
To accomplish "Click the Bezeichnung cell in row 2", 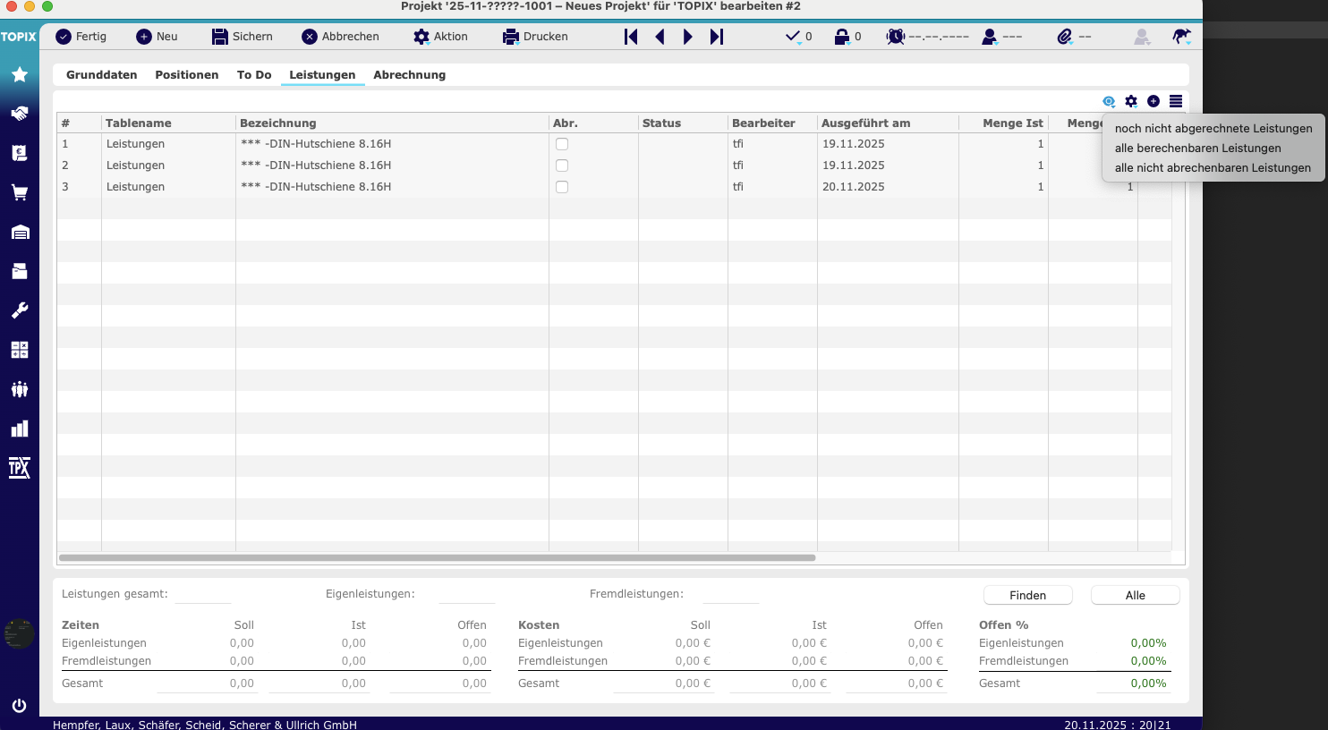I will pos(392,166).
